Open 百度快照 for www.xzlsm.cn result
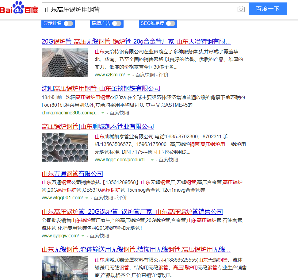The width and height of the screenshot is (298, 280). [145, 75]
